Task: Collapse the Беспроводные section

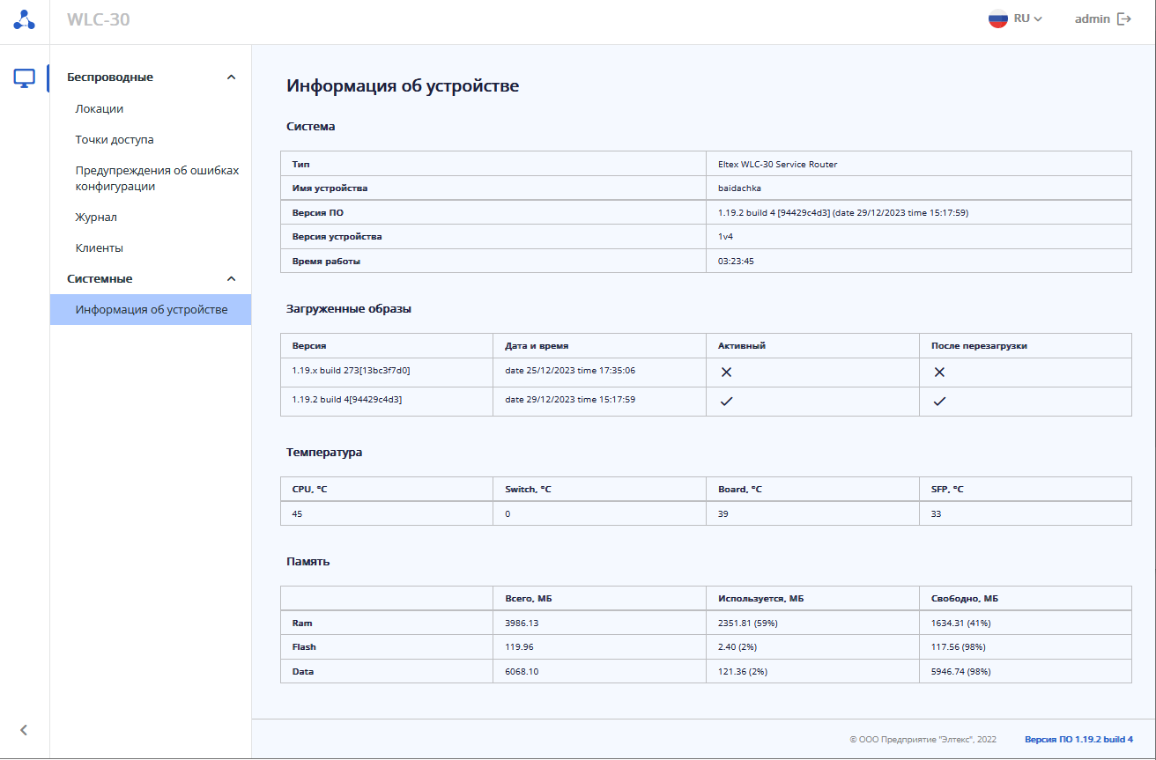Action: pyautogui.click(x=231, y=77)
